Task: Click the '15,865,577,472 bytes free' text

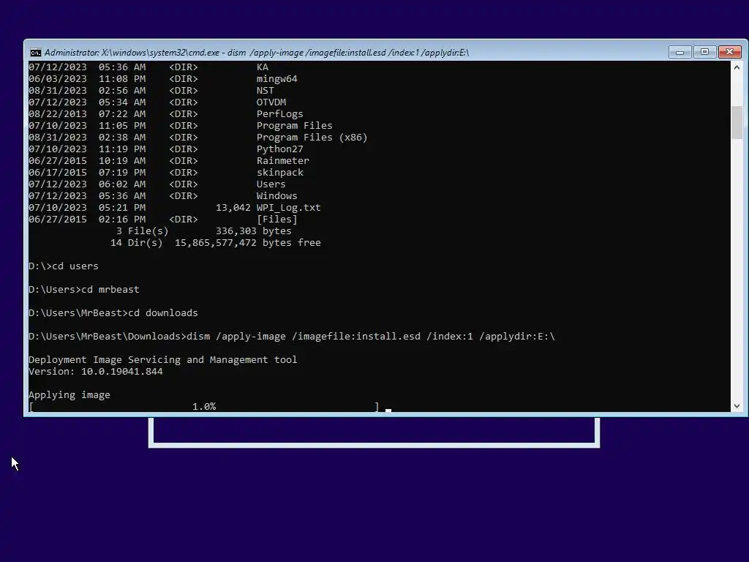Action: click(x=248, y=243)
